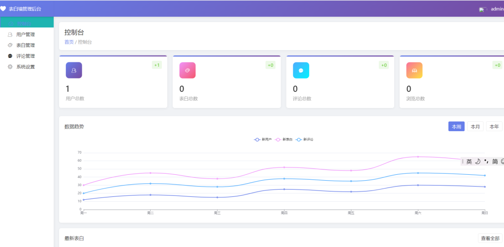Toggle 新用户 series in chart legend
The image size is (504, 247).
point(263,139)
